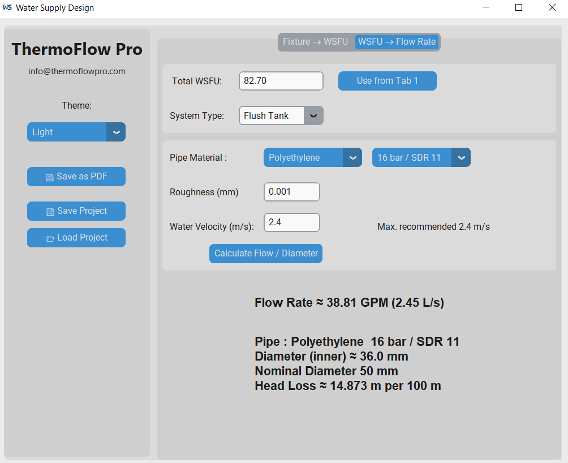
Task: Select the WSFU → Flow Rate tab
Action: (397, 42)
